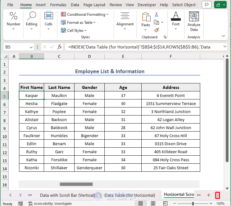The image size is (231, 206).
Task: Open the Comments pane icon
Action: (207, 5)
